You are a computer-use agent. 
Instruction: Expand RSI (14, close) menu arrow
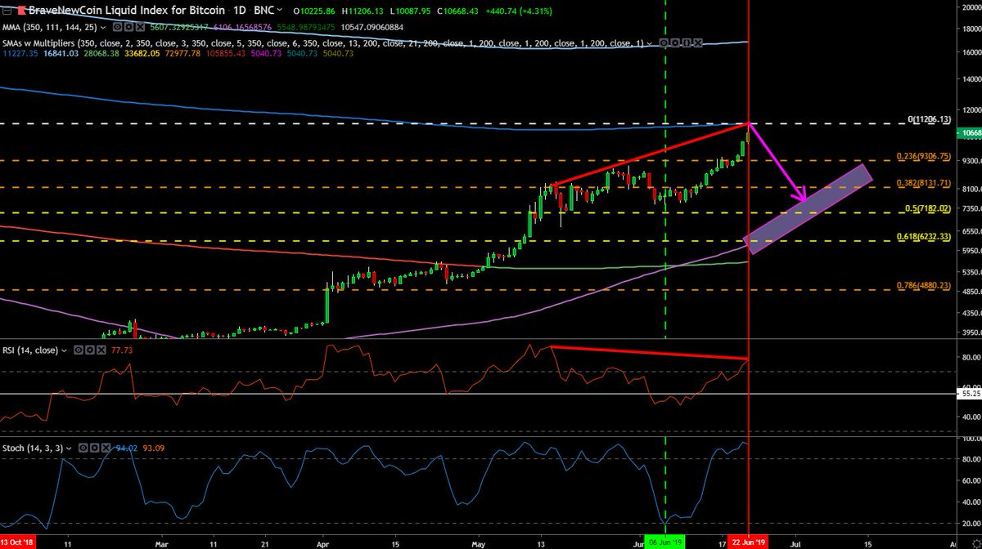[x=64, y=351]
